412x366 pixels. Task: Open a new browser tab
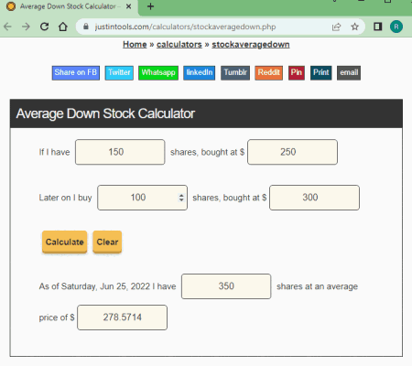coord(150,6)
